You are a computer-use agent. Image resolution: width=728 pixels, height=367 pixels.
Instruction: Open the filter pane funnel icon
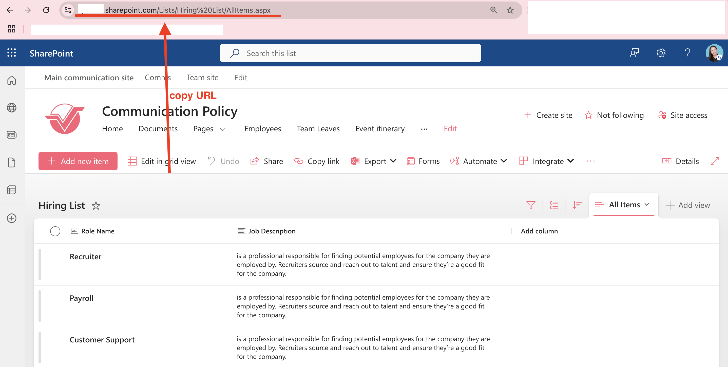(x=531, y=205)
